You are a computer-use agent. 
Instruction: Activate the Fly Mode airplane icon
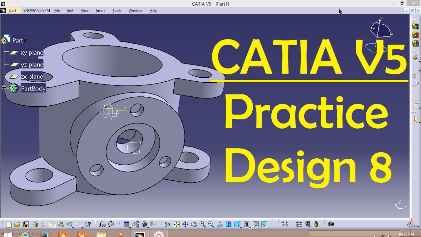[x=168, y=224]
